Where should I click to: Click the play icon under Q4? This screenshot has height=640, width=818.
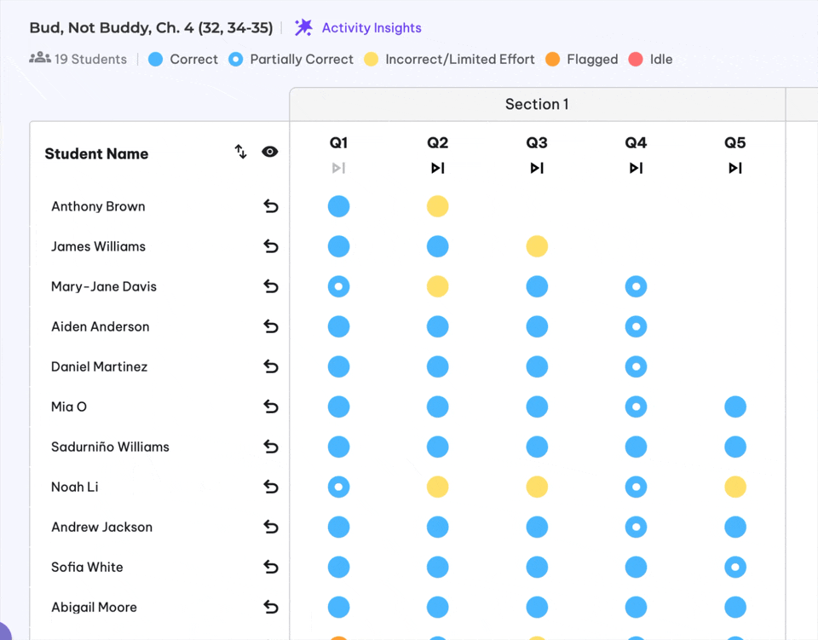[x=636, y=168]
